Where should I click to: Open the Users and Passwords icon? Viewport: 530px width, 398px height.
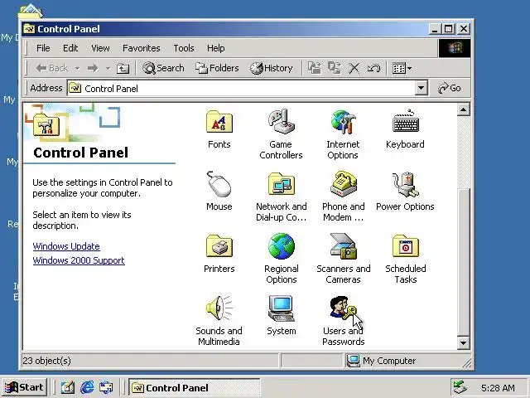[x=343, y=308]
